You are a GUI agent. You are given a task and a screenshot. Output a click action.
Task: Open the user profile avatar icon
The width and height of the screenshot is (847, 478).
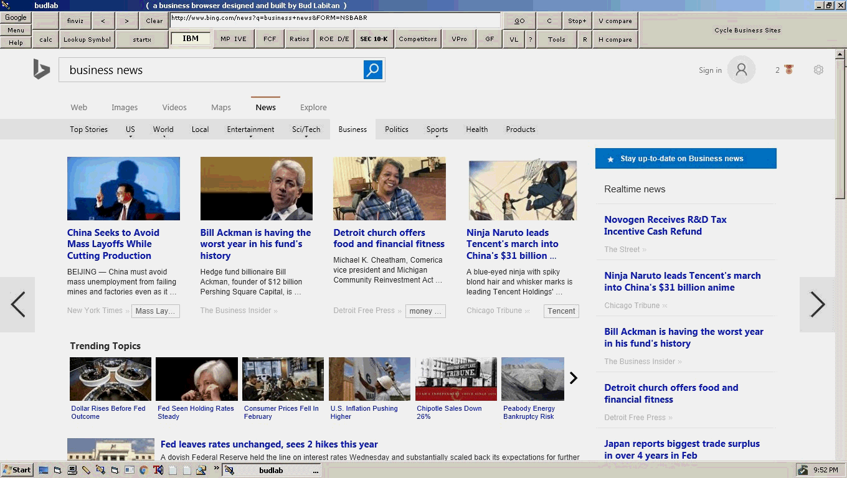click(741, 70)
